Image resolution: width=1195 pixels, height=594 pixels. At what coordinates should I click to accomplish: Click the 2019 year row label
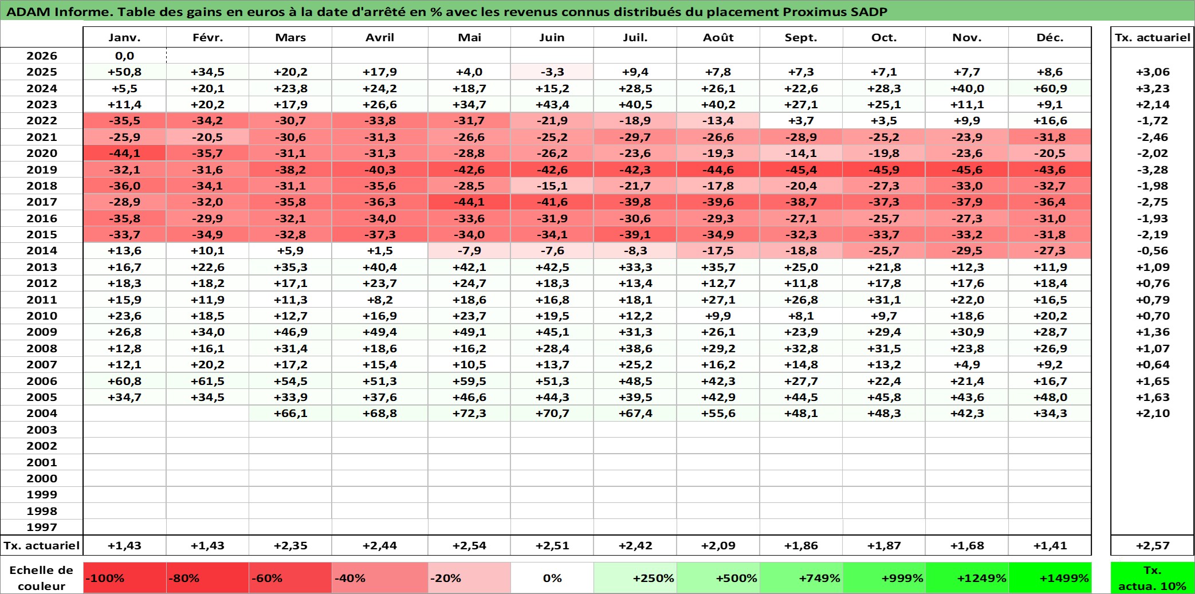click(42, 170)
